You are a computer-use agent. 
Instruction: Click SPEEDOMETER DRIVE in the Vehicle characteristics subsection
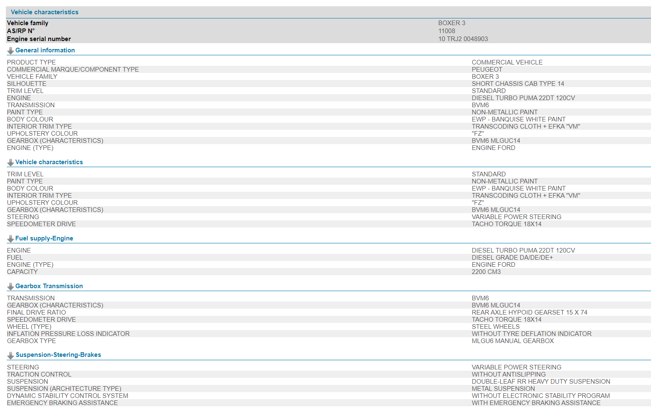[41, 224]
